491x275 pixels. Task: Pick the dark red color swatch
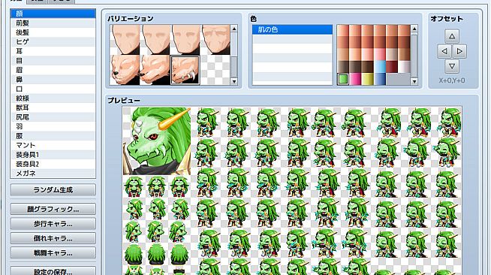click(392, 66)
